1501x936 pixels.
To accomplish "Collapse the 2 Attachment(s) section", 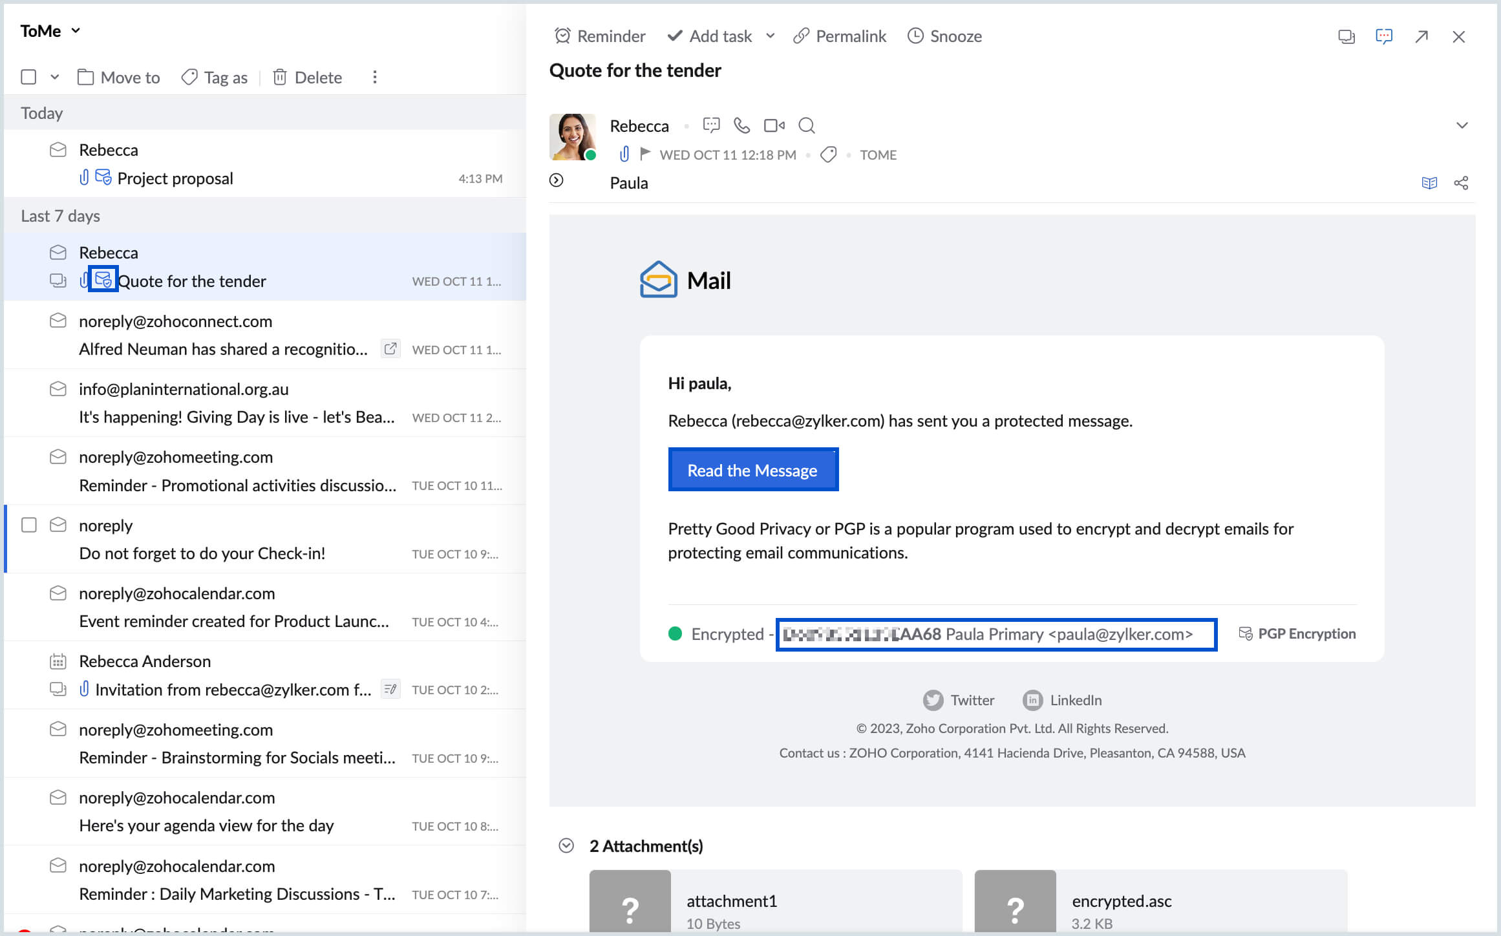I will point(566,846).
